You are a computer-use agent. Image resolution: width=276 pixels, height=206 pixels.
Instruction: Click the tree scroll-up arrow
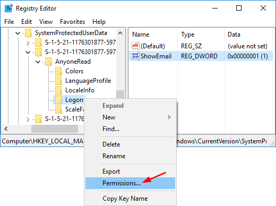[120, 33]
